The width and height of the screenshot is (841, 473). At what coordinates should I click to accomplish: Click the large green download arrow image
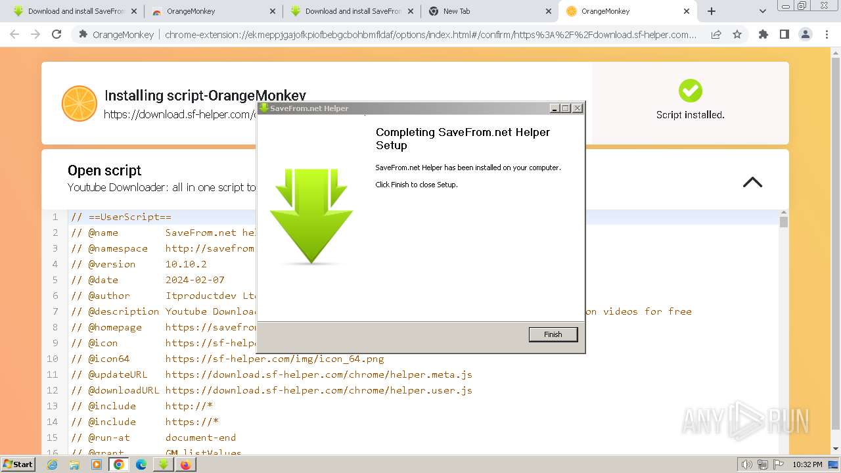click(x=311, y=217)
